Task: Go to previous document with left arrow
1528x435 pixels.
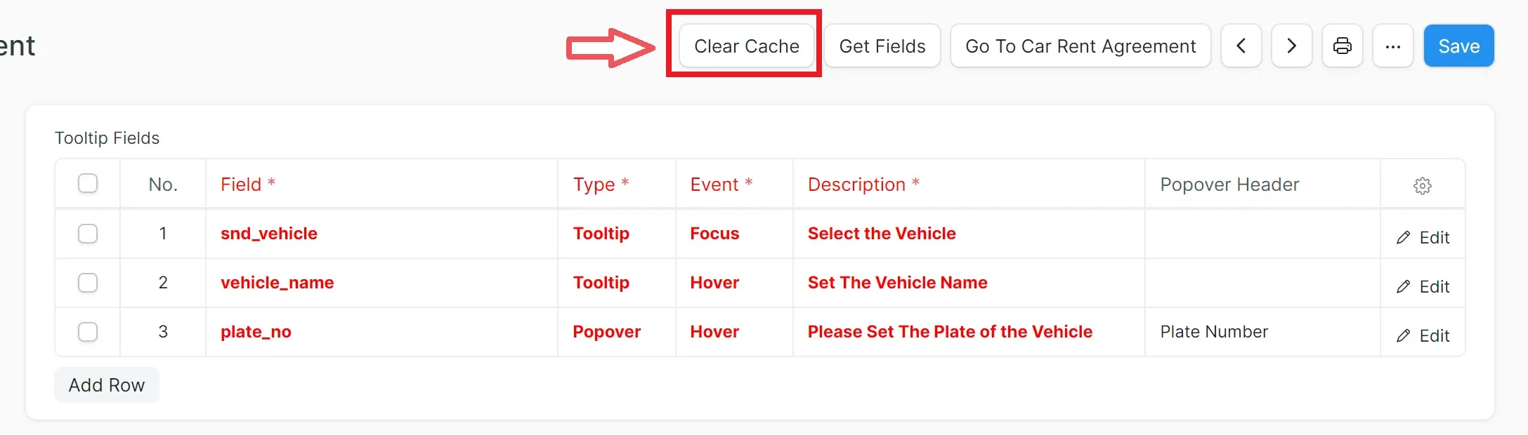Action: (1241, 46)
